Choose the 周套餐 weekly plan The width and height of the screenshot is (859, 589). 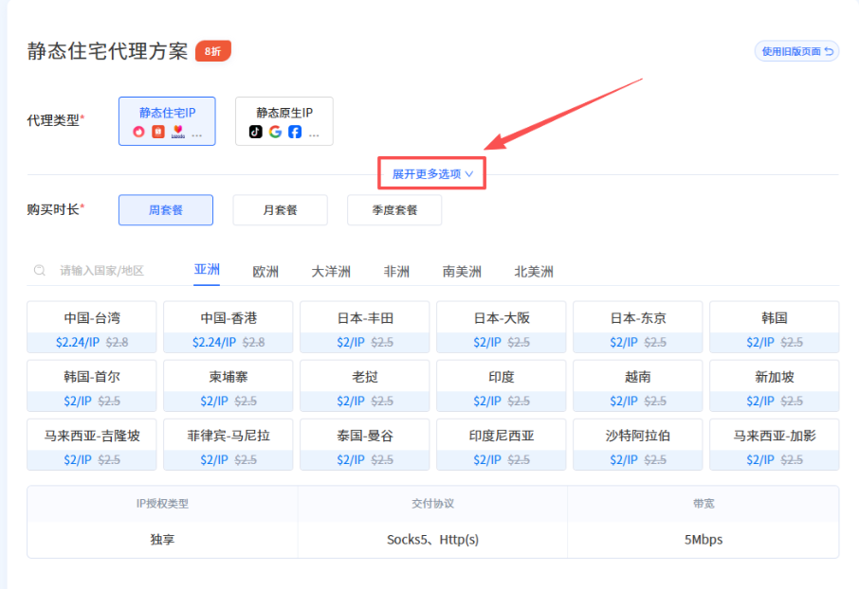tap(166, 209)
